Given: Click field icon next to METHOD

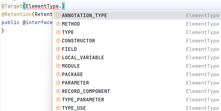Looking at the screenshot, I should coord(58,24).
